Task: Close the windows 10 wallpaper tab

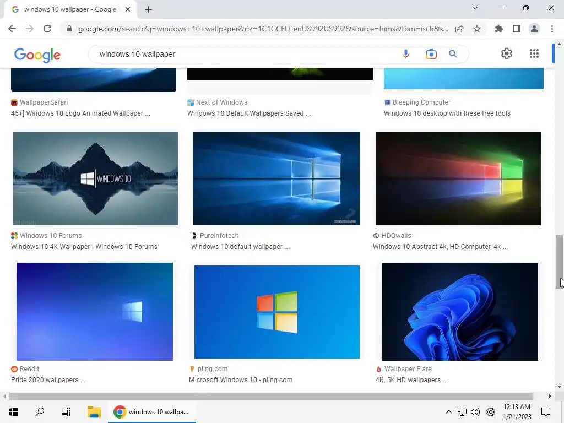Action: [x=128, y=9]
